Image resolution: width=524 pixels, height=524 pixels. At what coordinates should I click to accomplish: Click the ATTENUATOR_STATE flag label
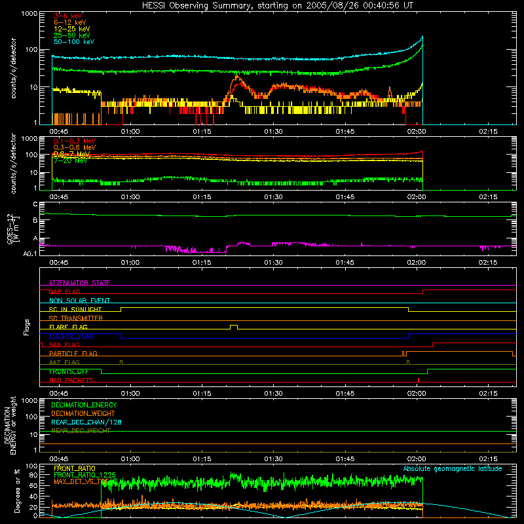point(79,283)
